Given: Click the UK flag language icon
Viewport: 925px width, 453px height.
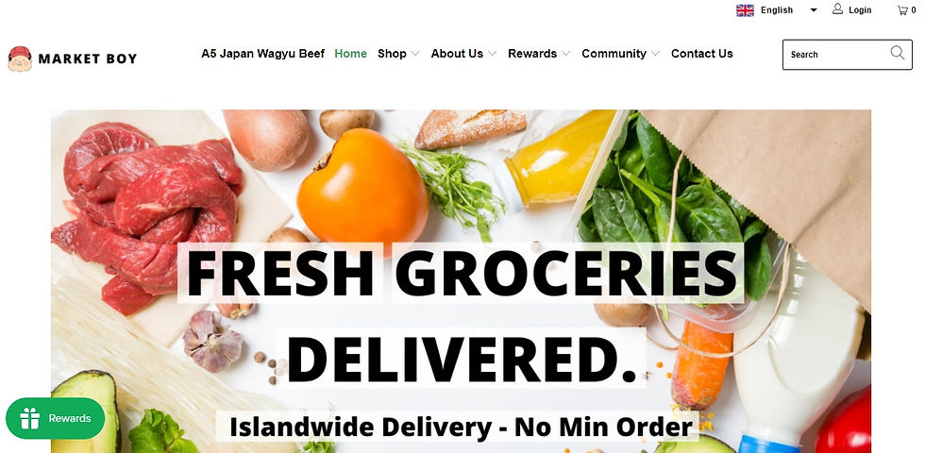Looking at the screenshot, I should [745, 10].
